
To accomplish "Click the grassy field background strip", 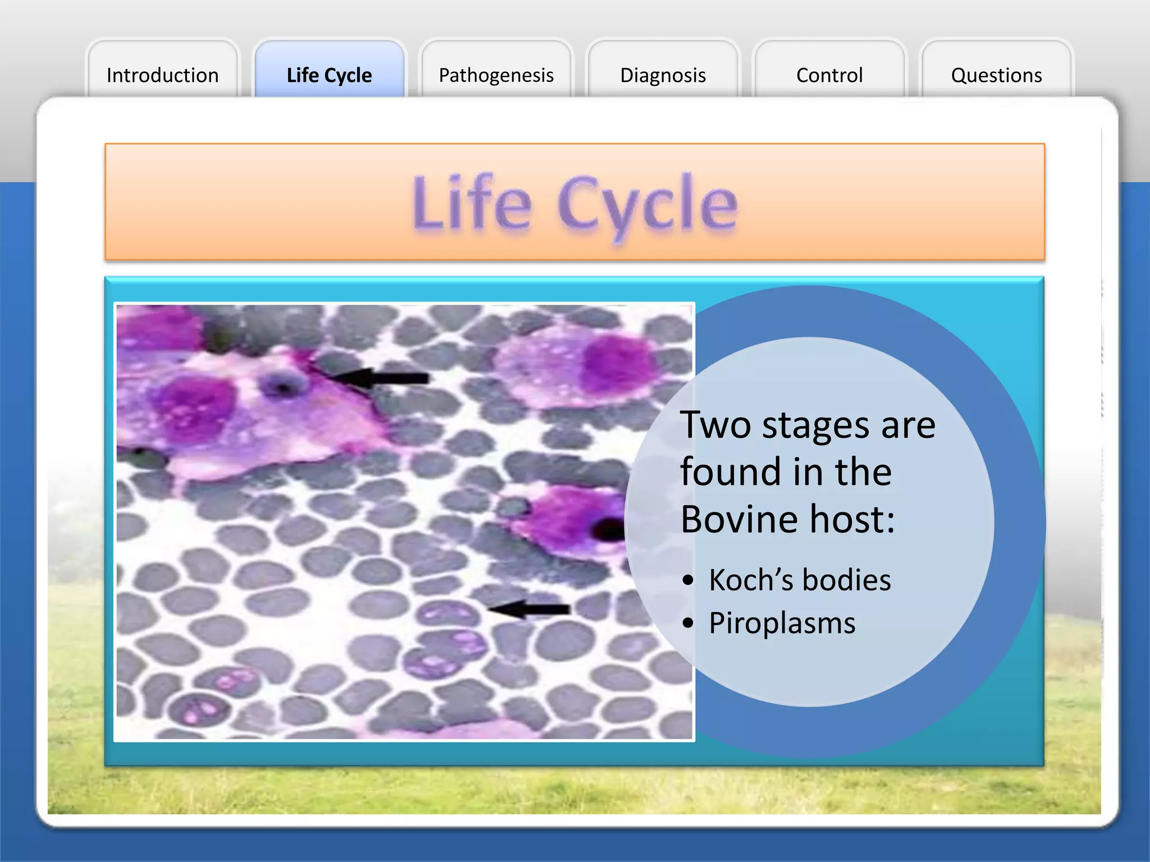I will click(574, 791).
